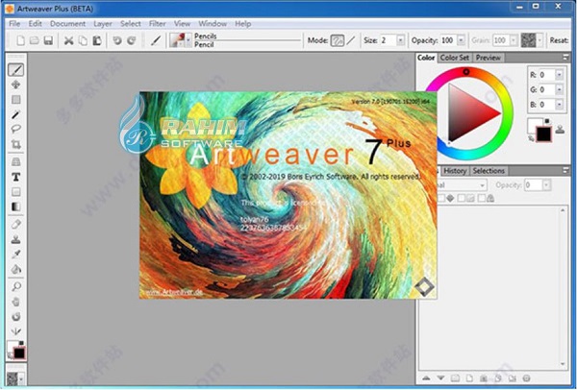Choose freehand stroke Mode button

[338, 40]
